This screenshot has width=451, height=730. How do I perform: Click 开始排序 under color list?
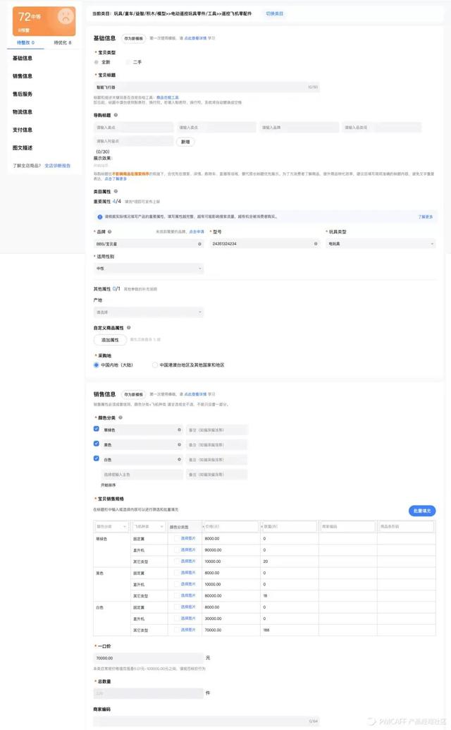point(109,485)
